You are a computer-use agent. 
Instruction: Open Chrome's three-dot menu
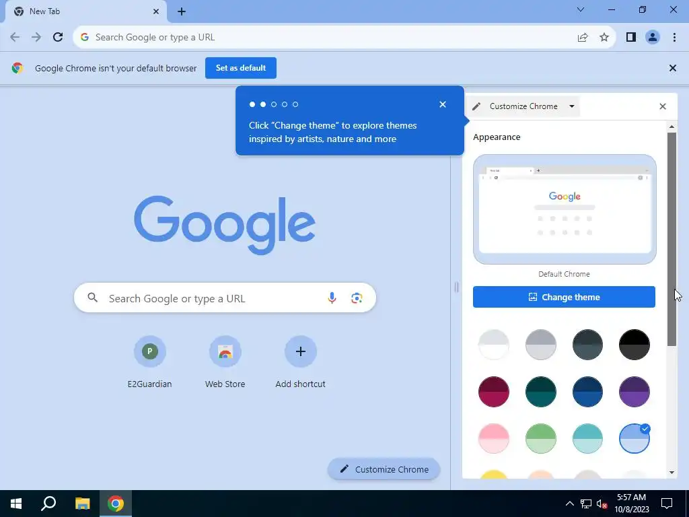[x=674, y=38]
